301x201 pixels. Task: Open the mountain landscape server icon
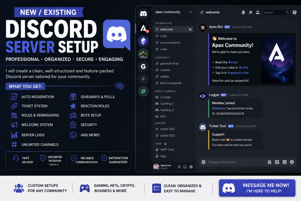tap(143, 54)
